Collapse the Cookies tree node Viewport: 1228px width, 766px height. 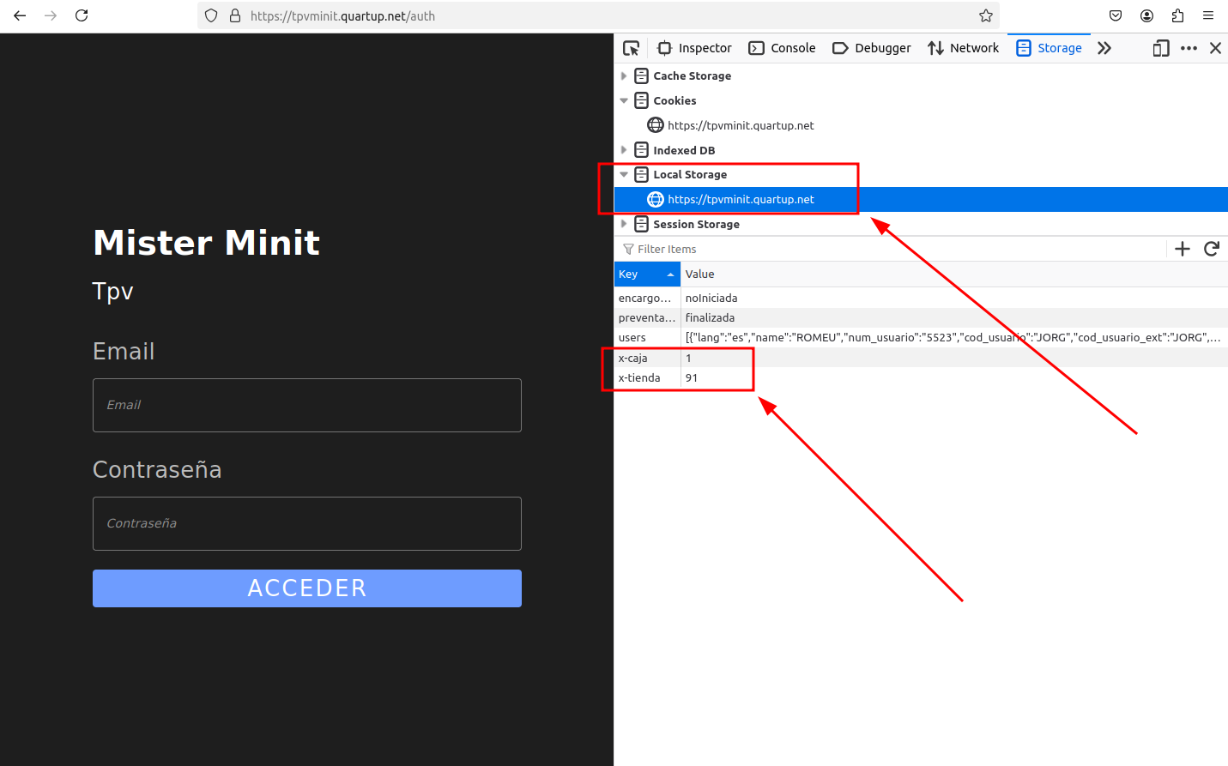point(624,100)
